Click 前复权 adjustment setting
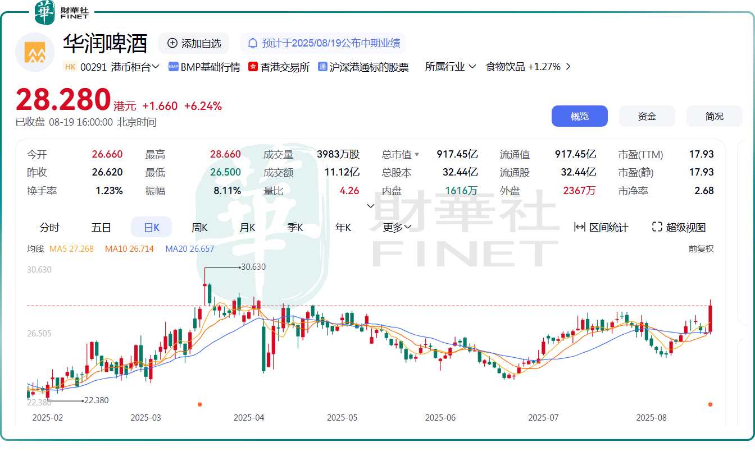This screenshot has width=755, height=452. 701,248
